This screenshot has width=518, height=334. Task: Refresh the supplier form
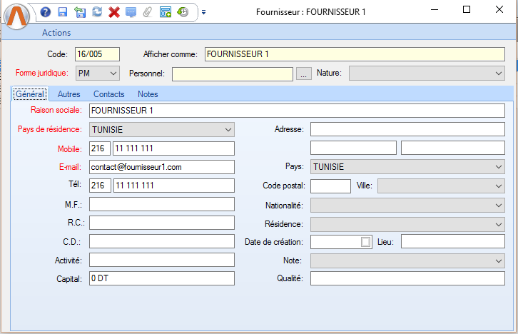(x=96, y=11)
